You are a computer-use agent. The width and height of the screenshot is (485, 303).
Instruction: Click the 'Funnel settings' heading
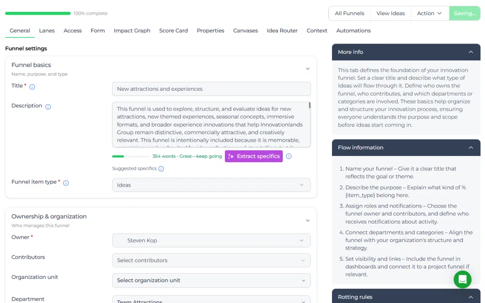(x=26, y=48)
